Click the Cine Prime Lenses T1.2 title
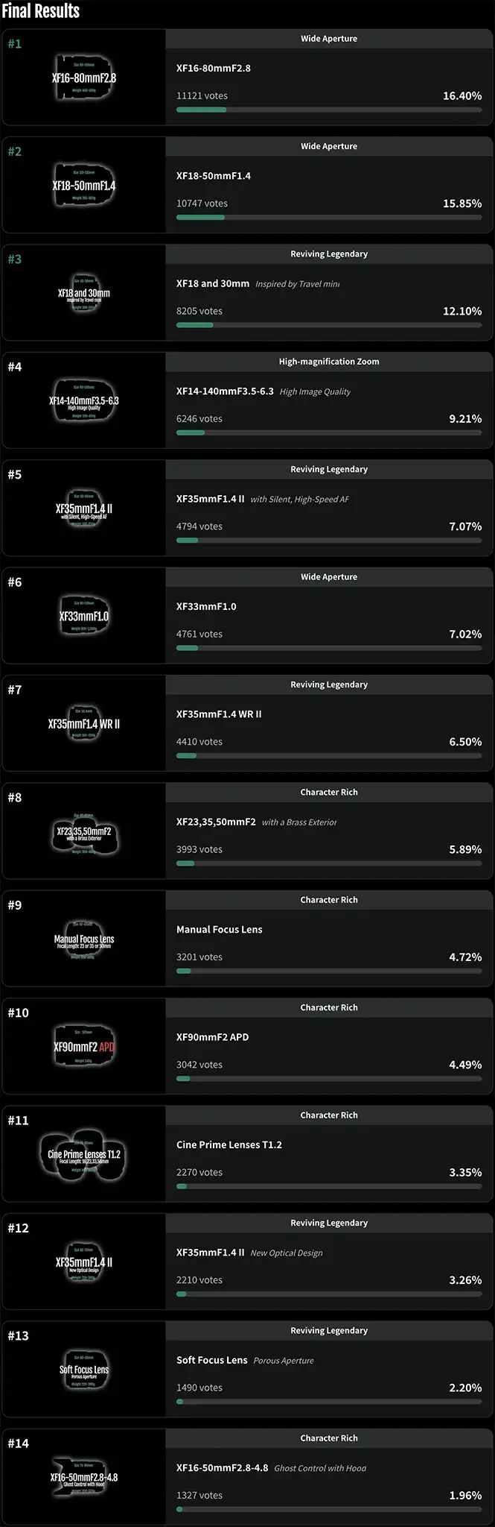This screenshot has height=1527, width=495. click(x=229, y=1145)
